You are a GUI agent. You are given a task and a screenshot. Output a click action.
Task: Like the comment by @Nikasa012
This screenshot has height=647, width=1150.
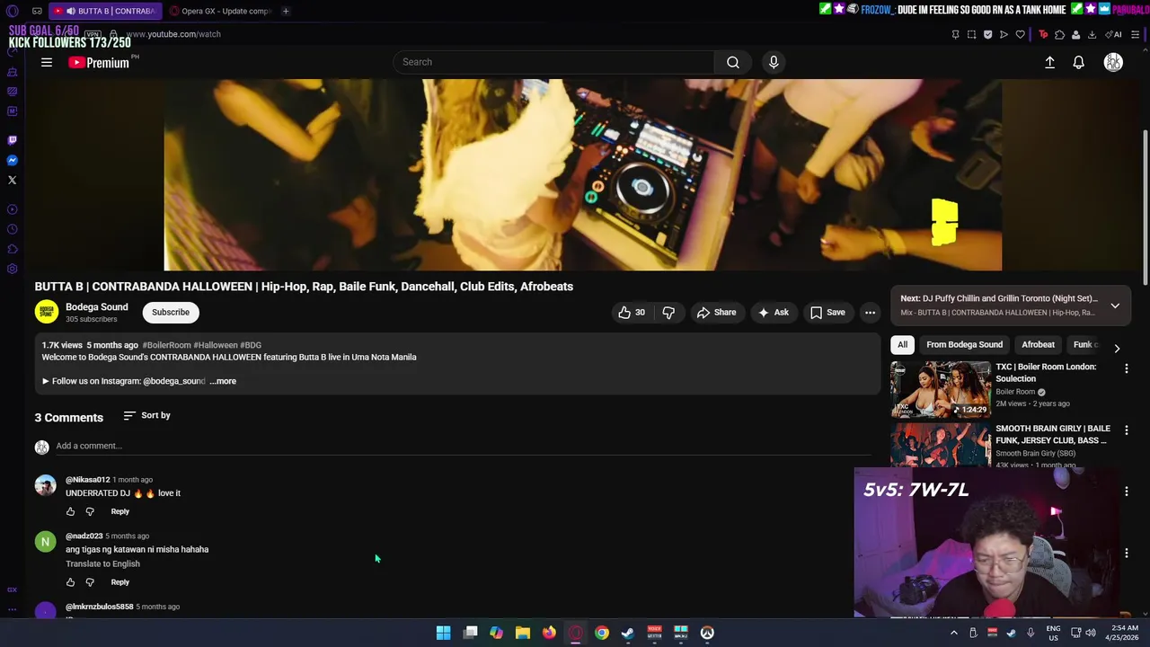[71, 511]
